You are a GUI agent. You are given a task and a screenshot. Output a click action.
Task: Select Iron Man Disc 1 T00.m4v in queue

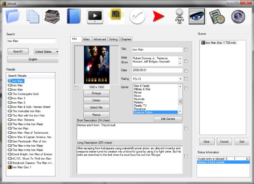[219, 43]
